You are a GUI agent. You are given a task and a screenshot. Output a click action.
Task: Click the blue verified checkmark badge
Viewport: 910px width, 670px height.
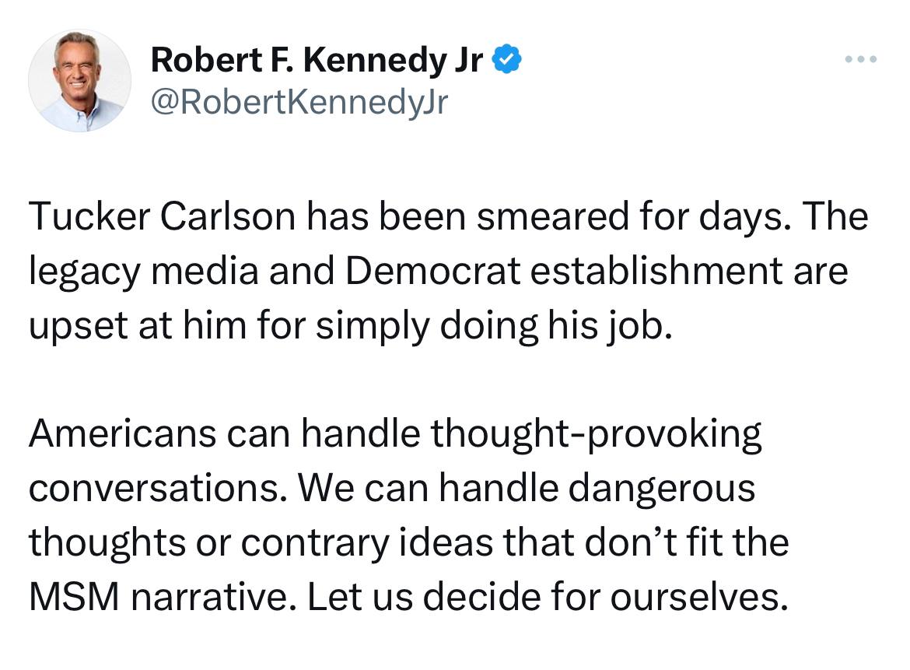point(506,59)
